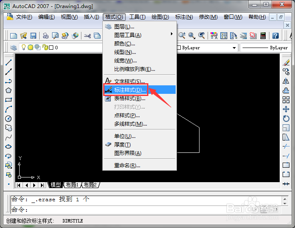The height and width of the screenshot is (228, 295).
Task: Select the Revision cloud tool
Action: coord(9,128)
